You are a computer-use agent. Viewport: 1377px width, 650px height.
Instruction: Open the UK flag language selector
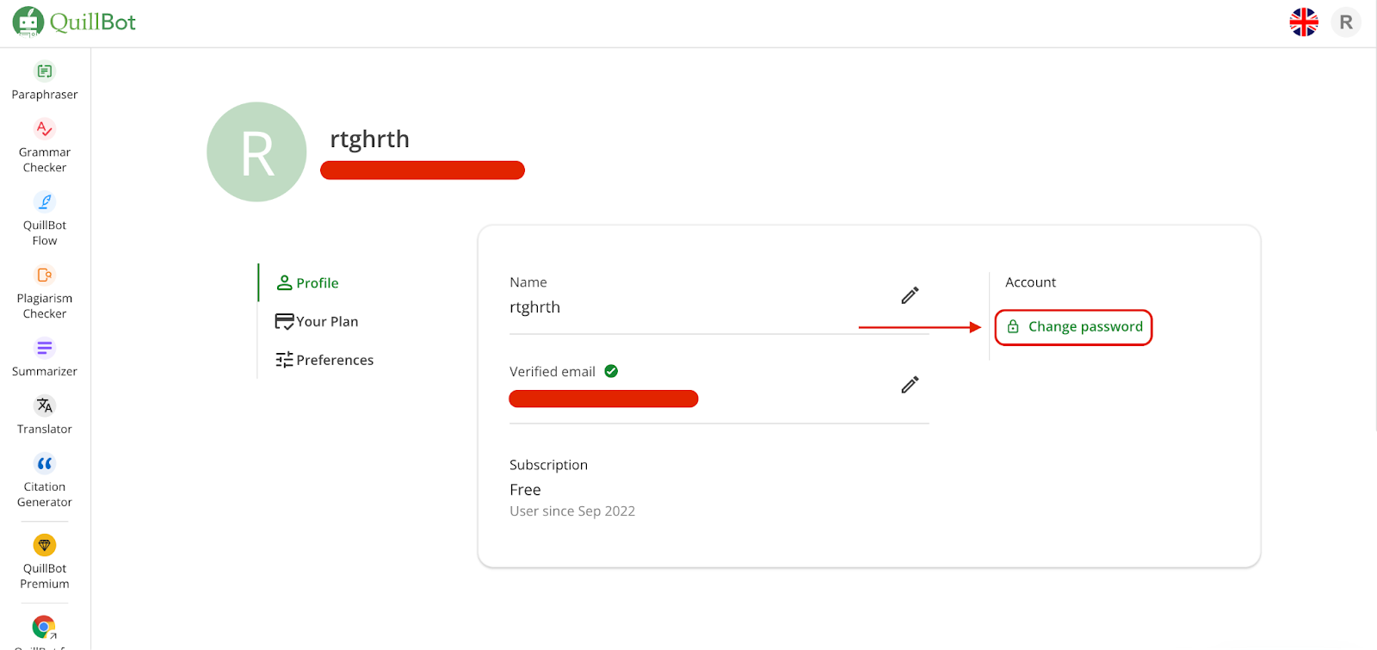[1304, 22]
